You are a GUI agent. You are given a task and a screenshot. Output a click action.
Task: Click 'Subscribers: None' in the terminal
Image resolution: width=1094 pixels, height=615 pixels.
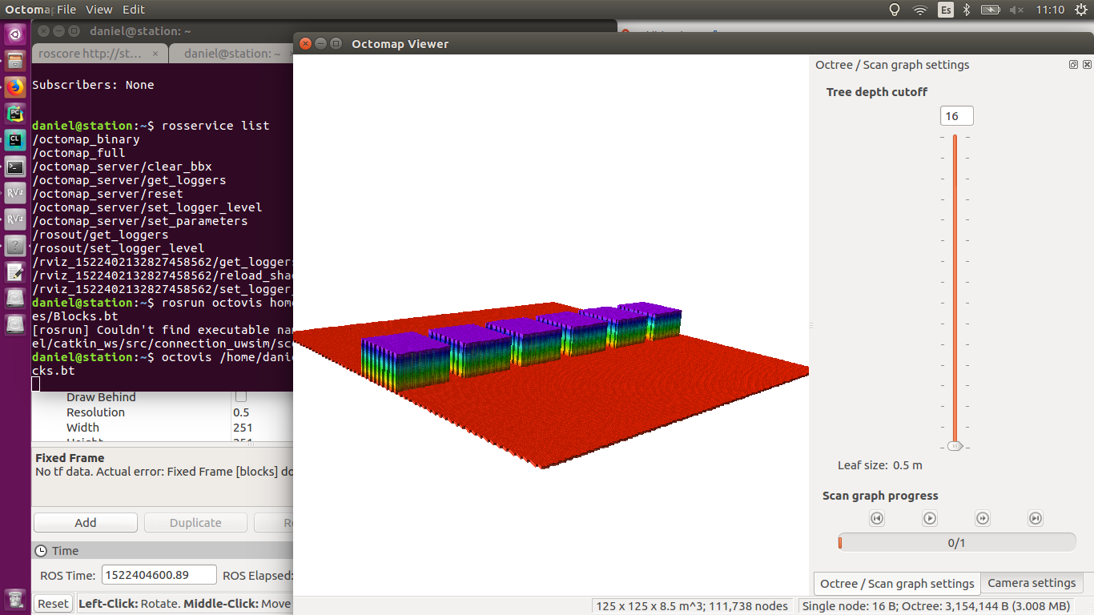click(93, 85)
